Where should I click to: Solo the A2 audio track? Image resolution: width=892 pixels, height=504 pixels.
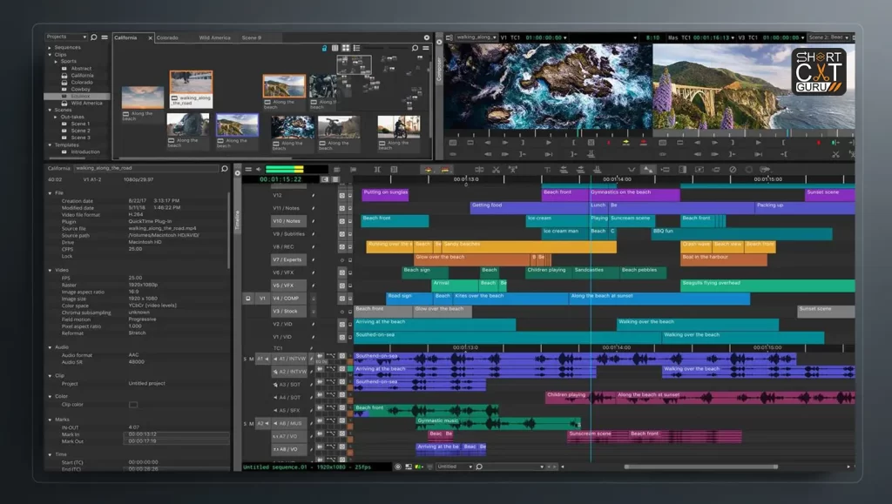point(245,424)
